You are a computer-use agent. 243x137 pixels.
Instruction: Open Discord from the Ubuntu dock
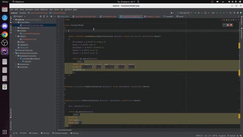tap(5, 26)
